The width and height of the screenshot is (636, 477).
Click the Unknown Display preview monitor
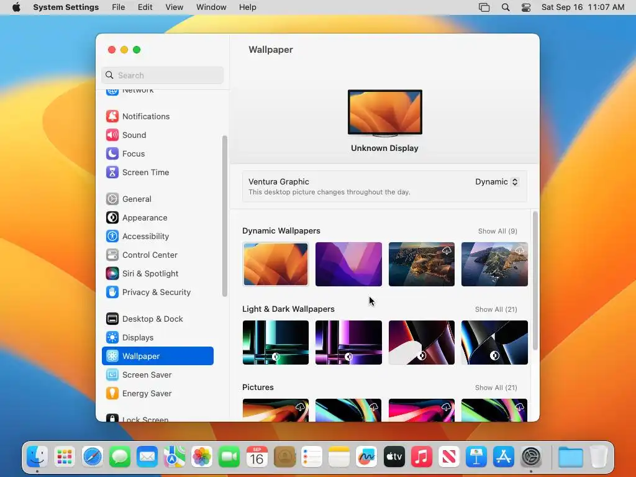[385, 113]
